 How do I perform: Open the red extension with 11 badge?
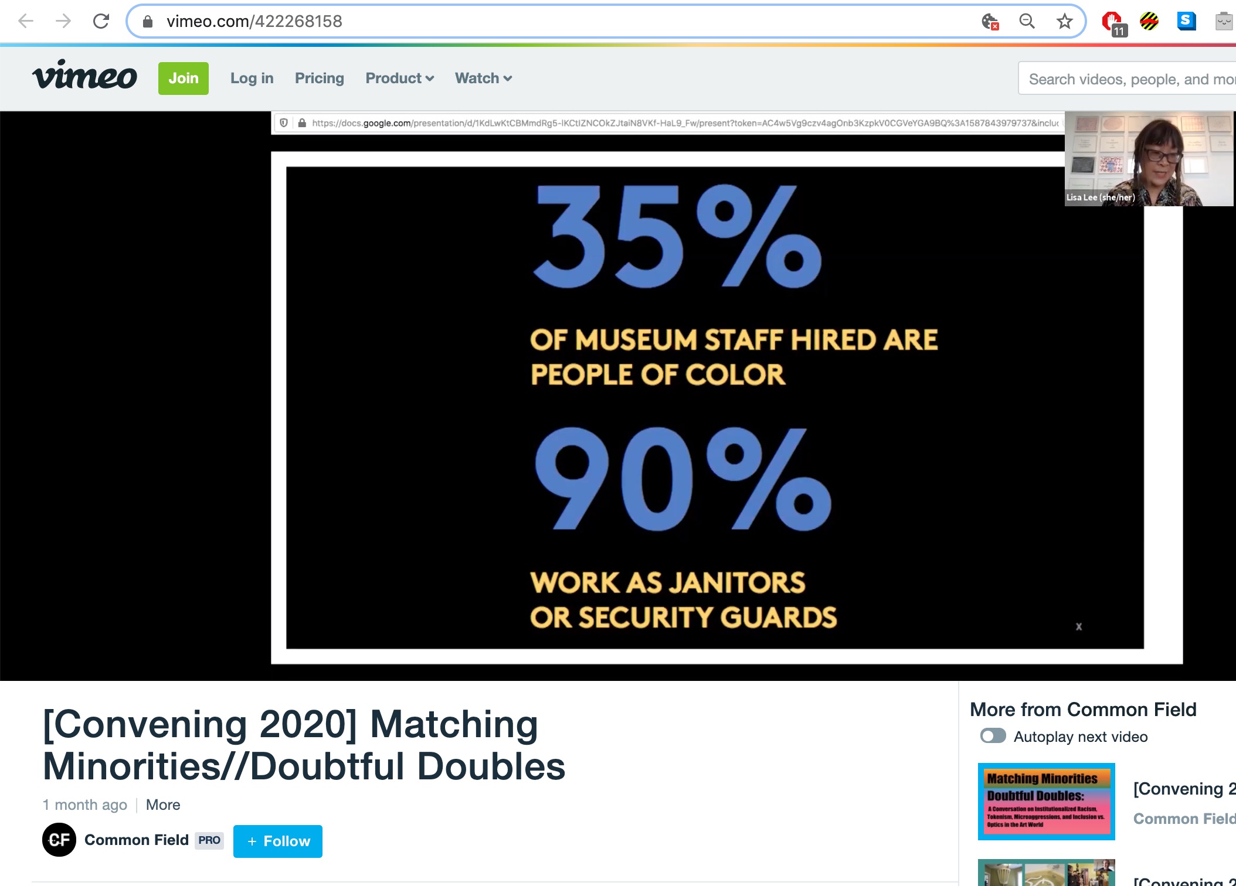[1112, 22]
